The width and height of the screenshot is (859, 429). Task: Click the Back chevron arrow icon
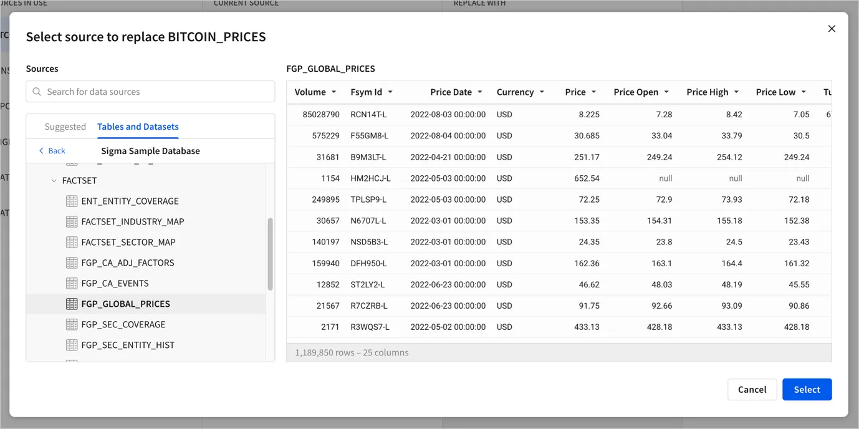pos(41,151)
